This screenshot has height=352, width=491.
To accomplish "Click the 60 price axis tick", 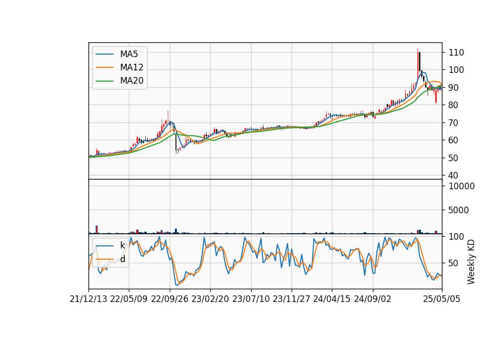I will coord(454,140).
